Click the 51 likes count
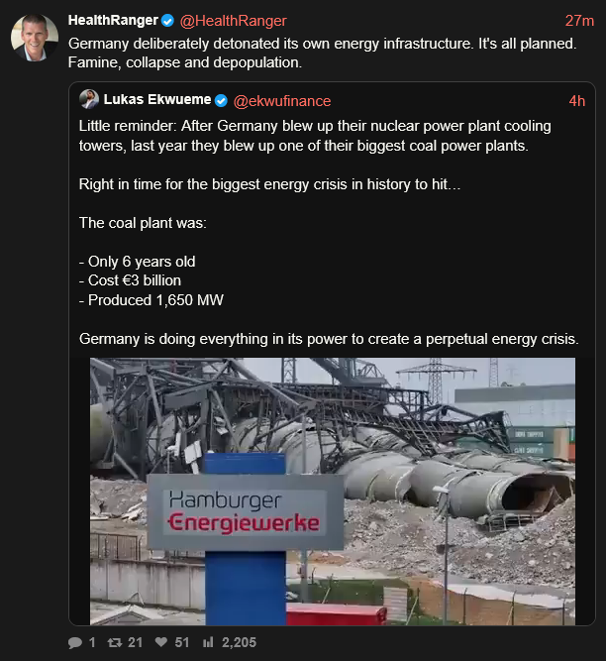The image size is (606, 661). click(182, 642)
